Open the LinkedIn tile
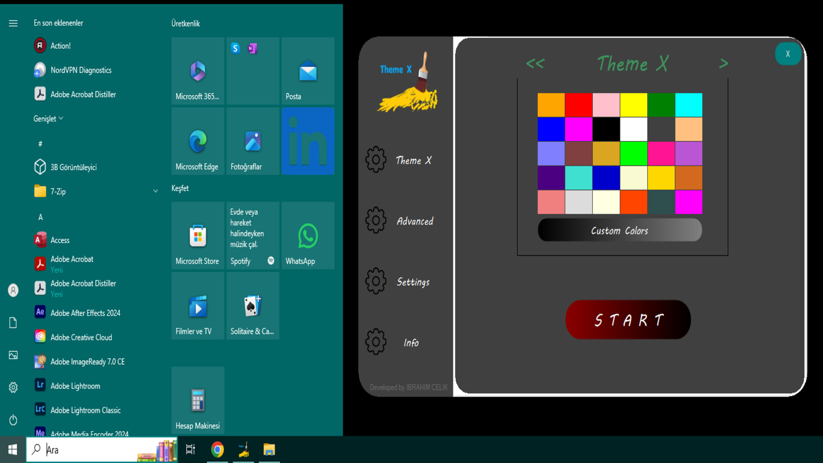Image resolution: width=823 pixels, height=463 pixels. 308,141
